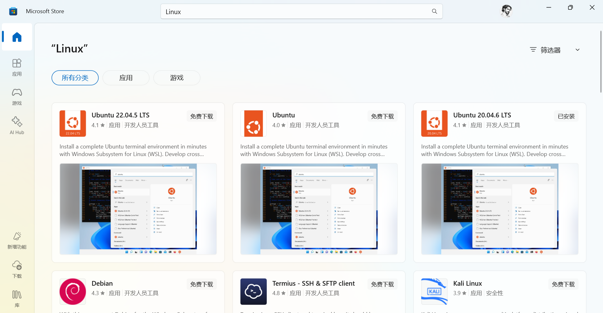Viewport: 603px width, 313px height.
Task: Click the Ubuntu 20.04.6 LTS app icon
Action: pos(434,123)
